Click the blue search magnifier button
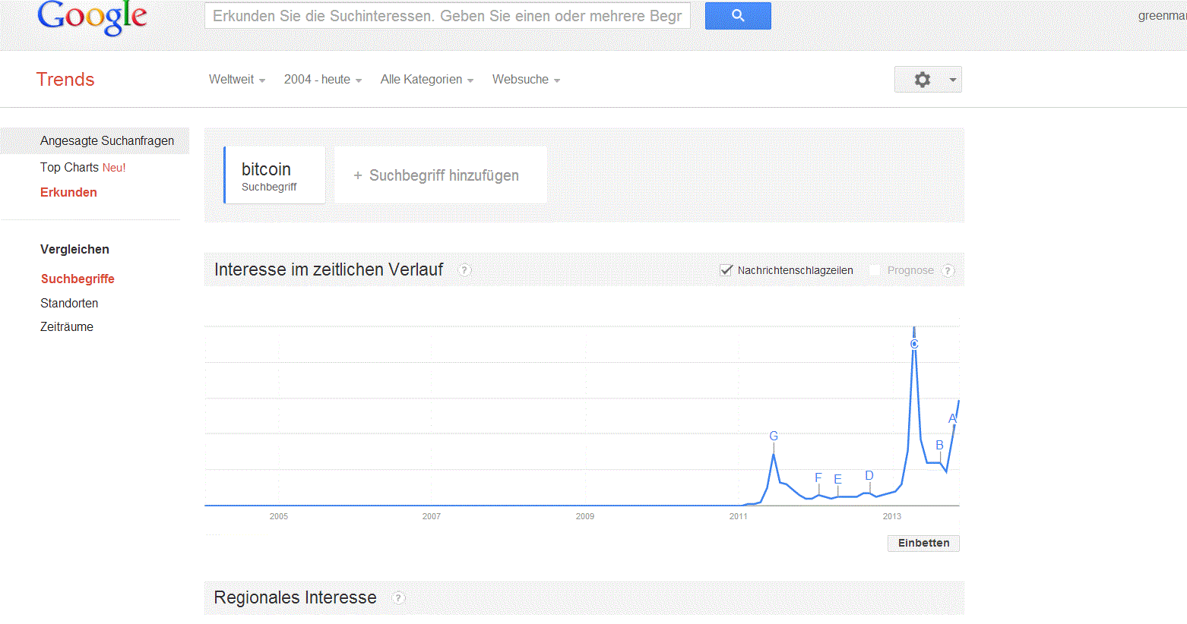The image size is (1187, 624). click(x=738, y=16)
